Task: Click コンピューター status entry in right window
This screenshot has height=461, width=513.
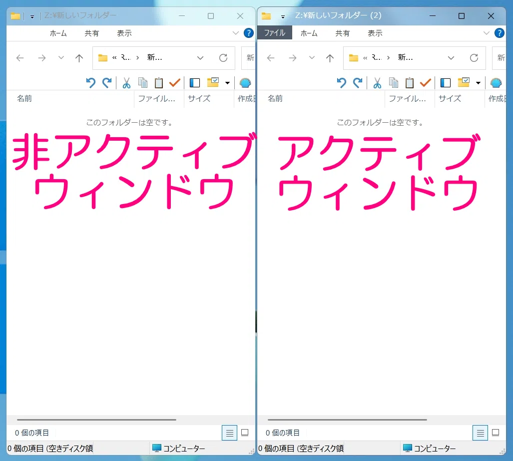Action: [429, 448]
